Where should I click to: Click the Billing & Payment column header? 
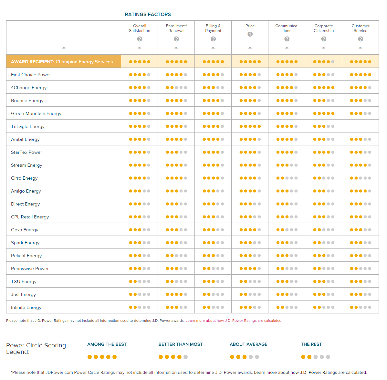(213, 28)
